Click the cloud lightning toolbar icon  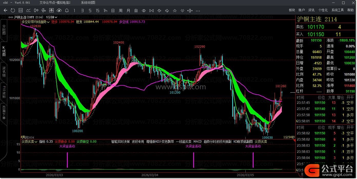click(x=59, y=11)
